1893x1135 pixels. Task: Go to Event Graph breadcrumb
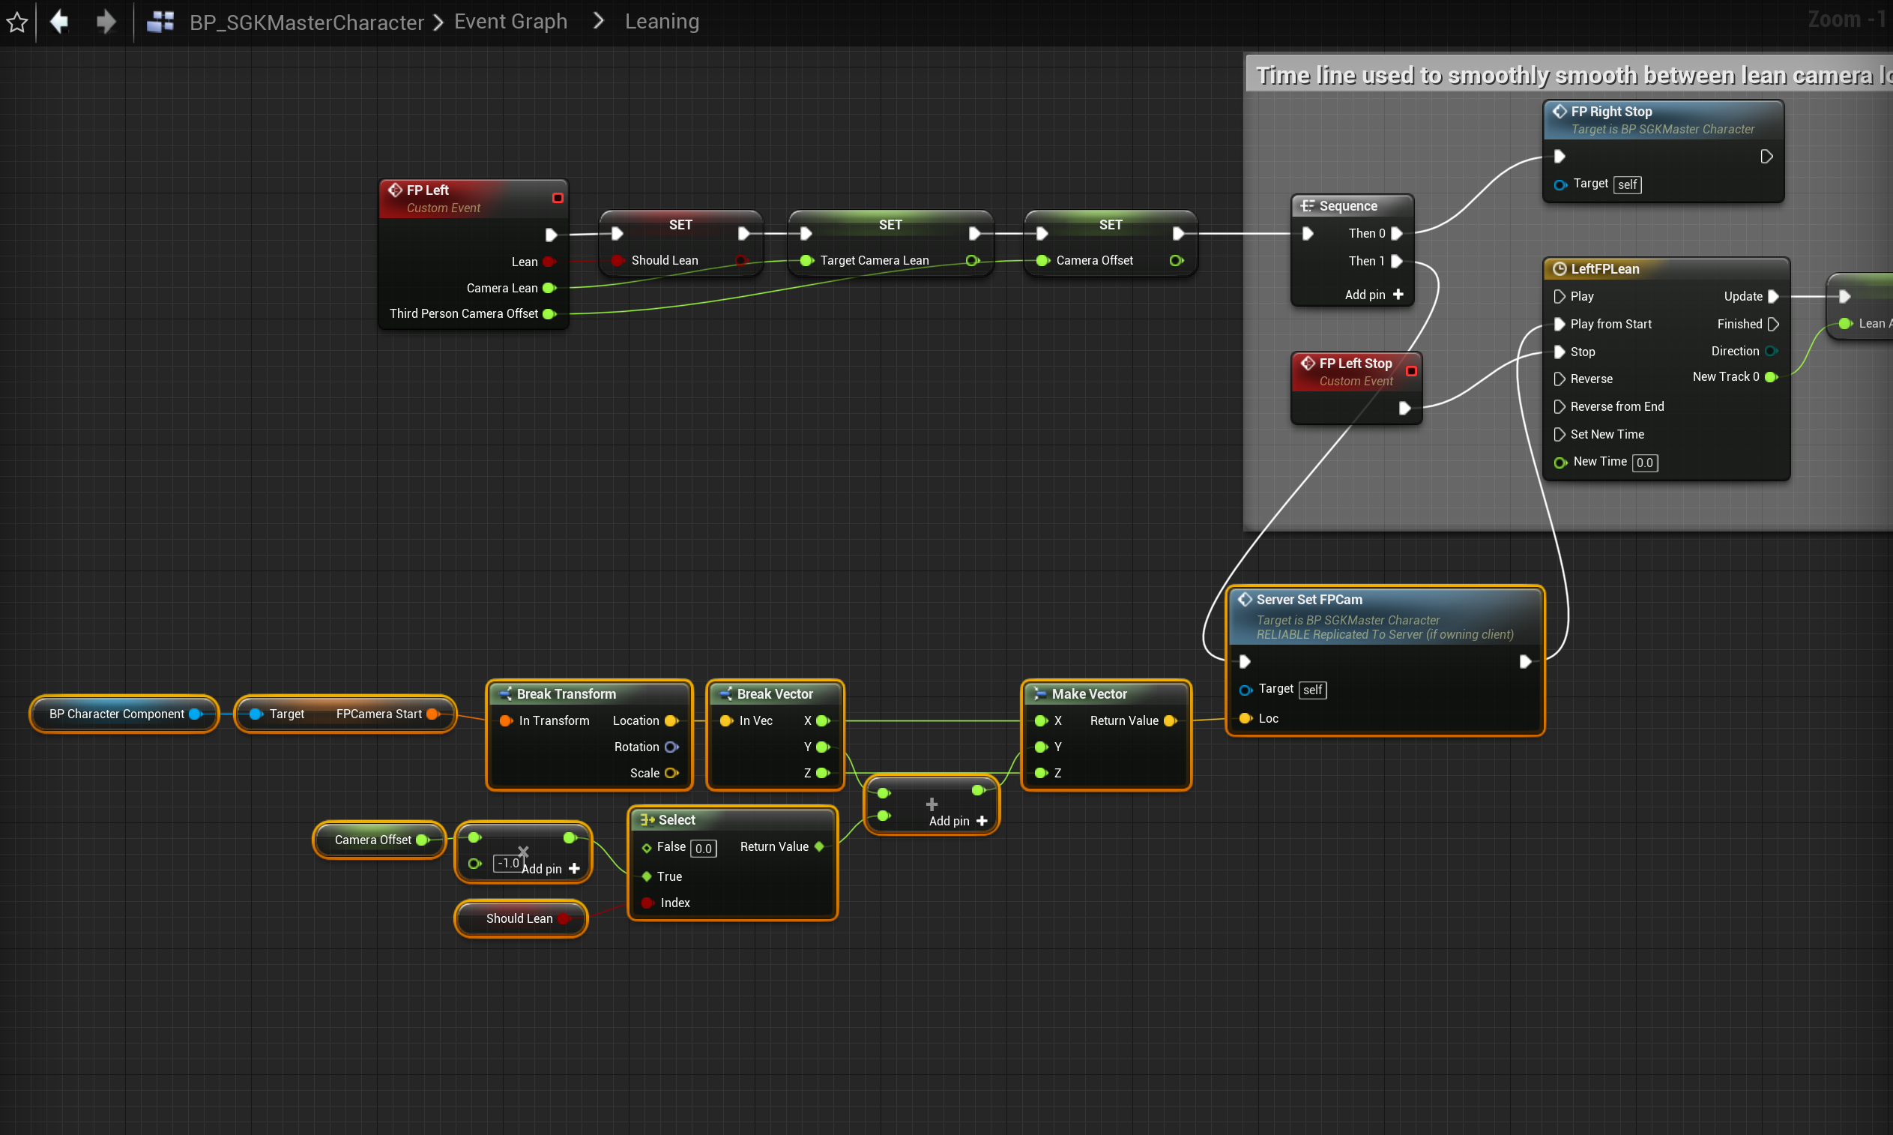[x=510, y=22]
